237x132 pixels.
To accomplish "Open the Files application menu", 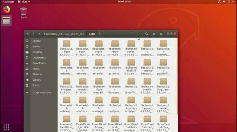I will (x=24, y=2).
